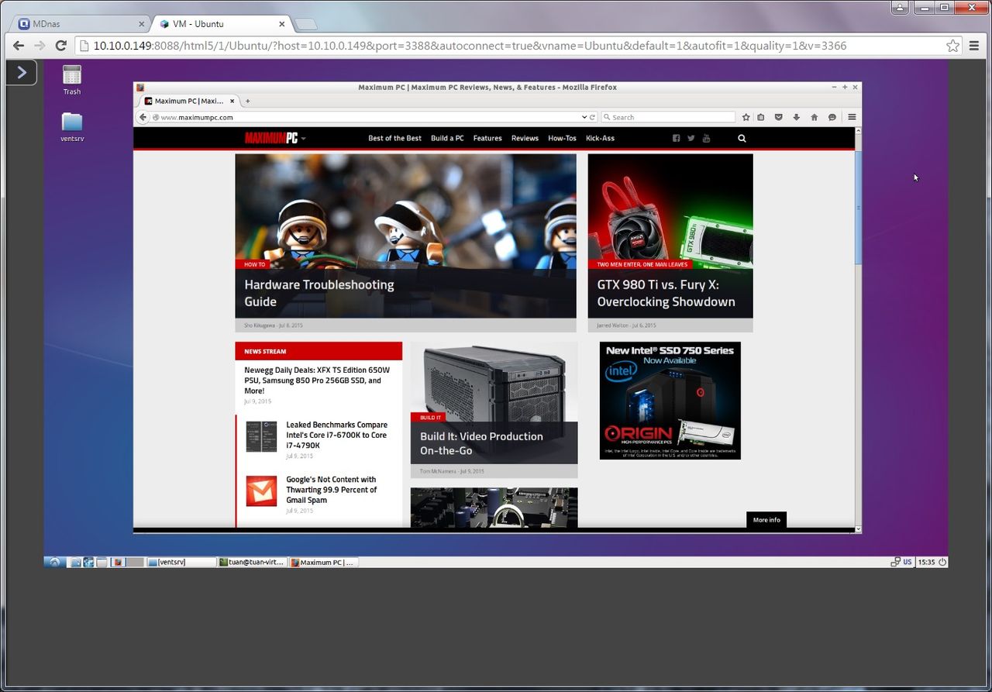Viewport: 992px width, 692px height.
Task: Click the Gmail logo thumbnail
Action: coord(261,491)
